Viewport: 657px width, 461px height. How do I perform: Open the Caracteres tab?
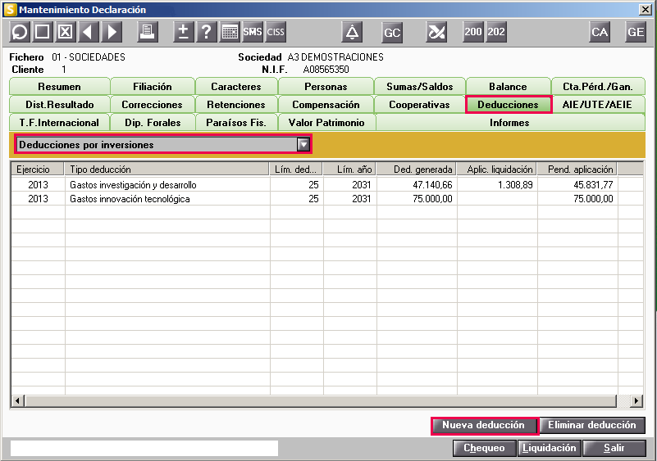(x=236, y=87)
